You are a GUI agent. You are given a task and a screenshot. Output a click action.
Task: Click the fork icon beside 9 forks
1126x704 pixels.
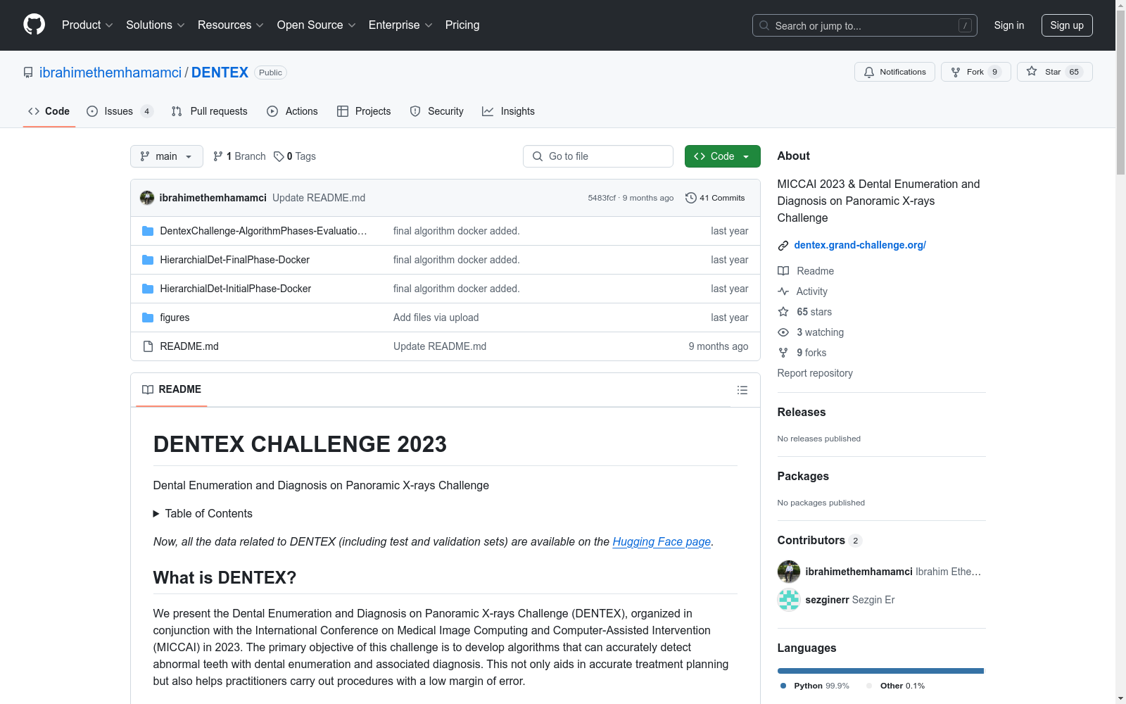(783, 353)
